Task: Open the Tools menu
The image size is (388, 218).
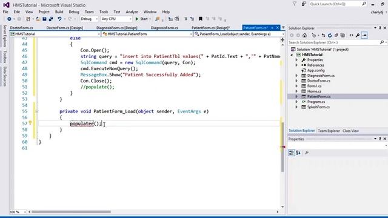Action: point(104,12)
